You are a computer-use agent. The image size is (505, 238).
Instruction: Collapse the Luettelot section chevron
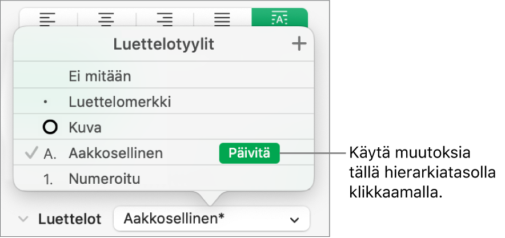click(24, 219)
